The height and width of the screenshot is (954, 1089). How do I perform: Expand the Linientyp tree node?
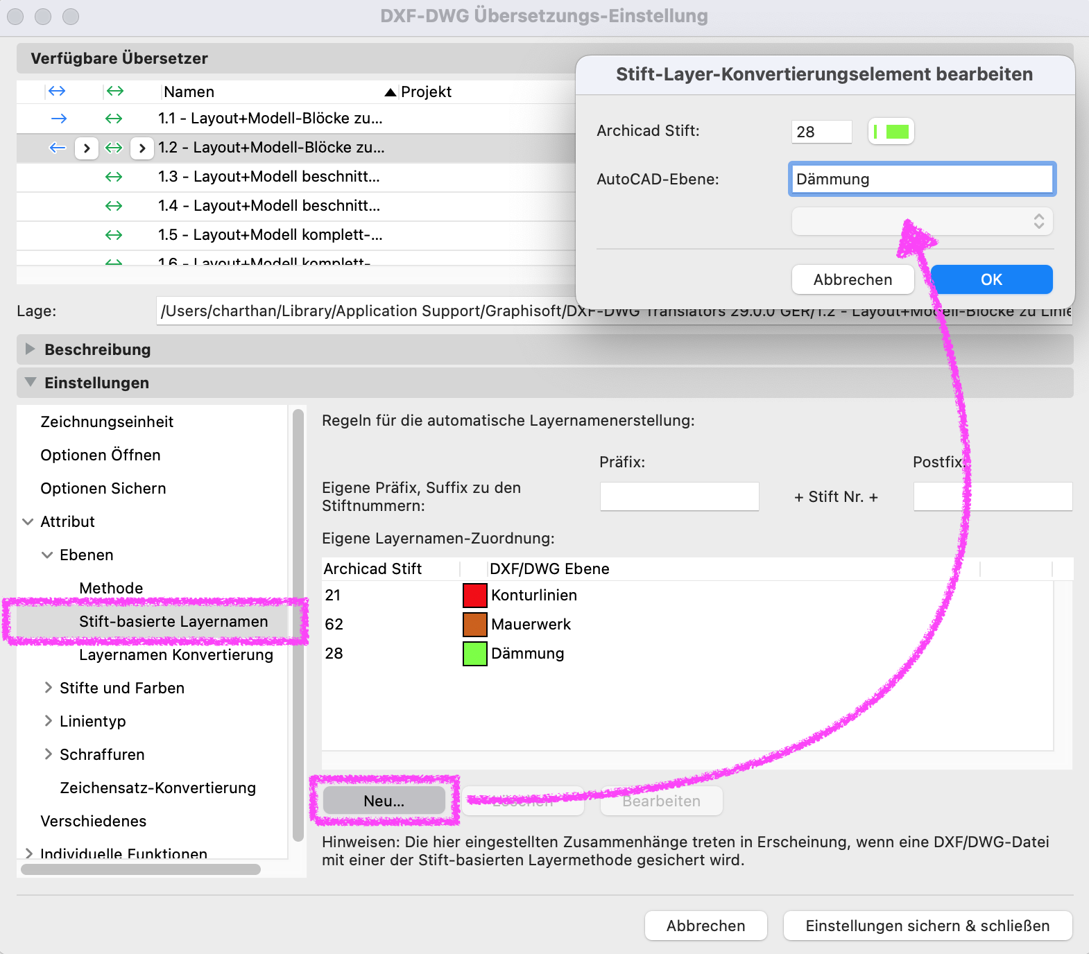pos(48,721)
